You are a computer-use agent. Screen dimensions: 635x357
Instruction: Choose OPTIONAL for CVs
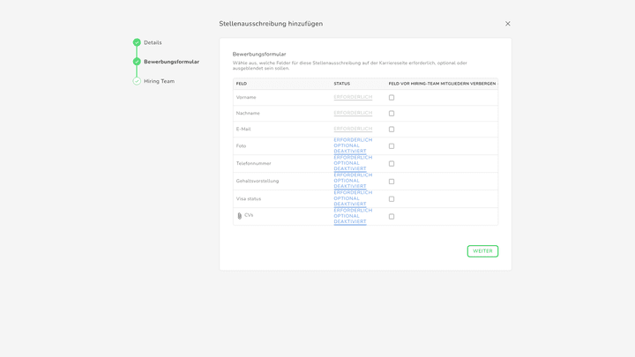pos(347,216)
